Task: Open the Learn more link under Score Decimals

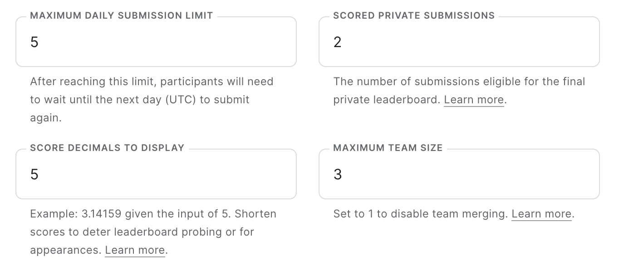Action: click(x=134, y=250)
